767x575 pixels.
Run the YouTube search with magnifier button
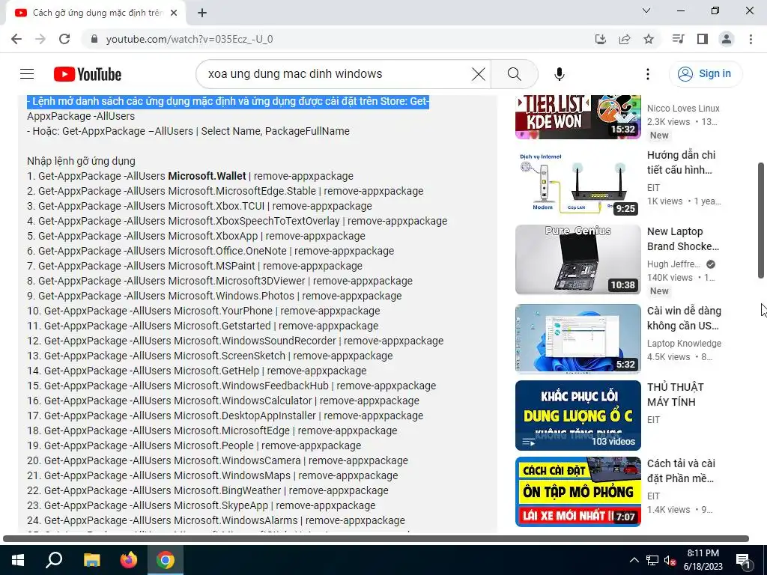pyautogui.click(x=514, y=74)
